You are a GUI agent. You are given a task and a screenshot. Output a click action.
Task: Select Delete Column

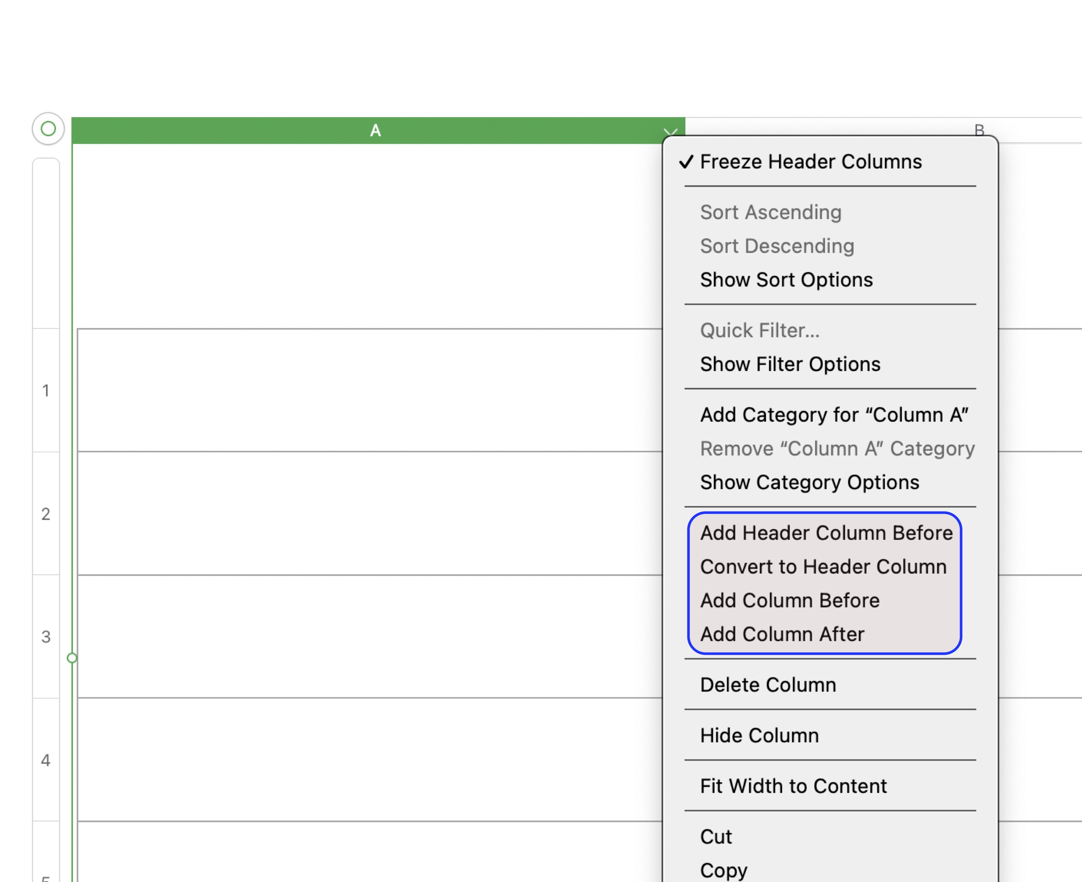pos(768,684)
